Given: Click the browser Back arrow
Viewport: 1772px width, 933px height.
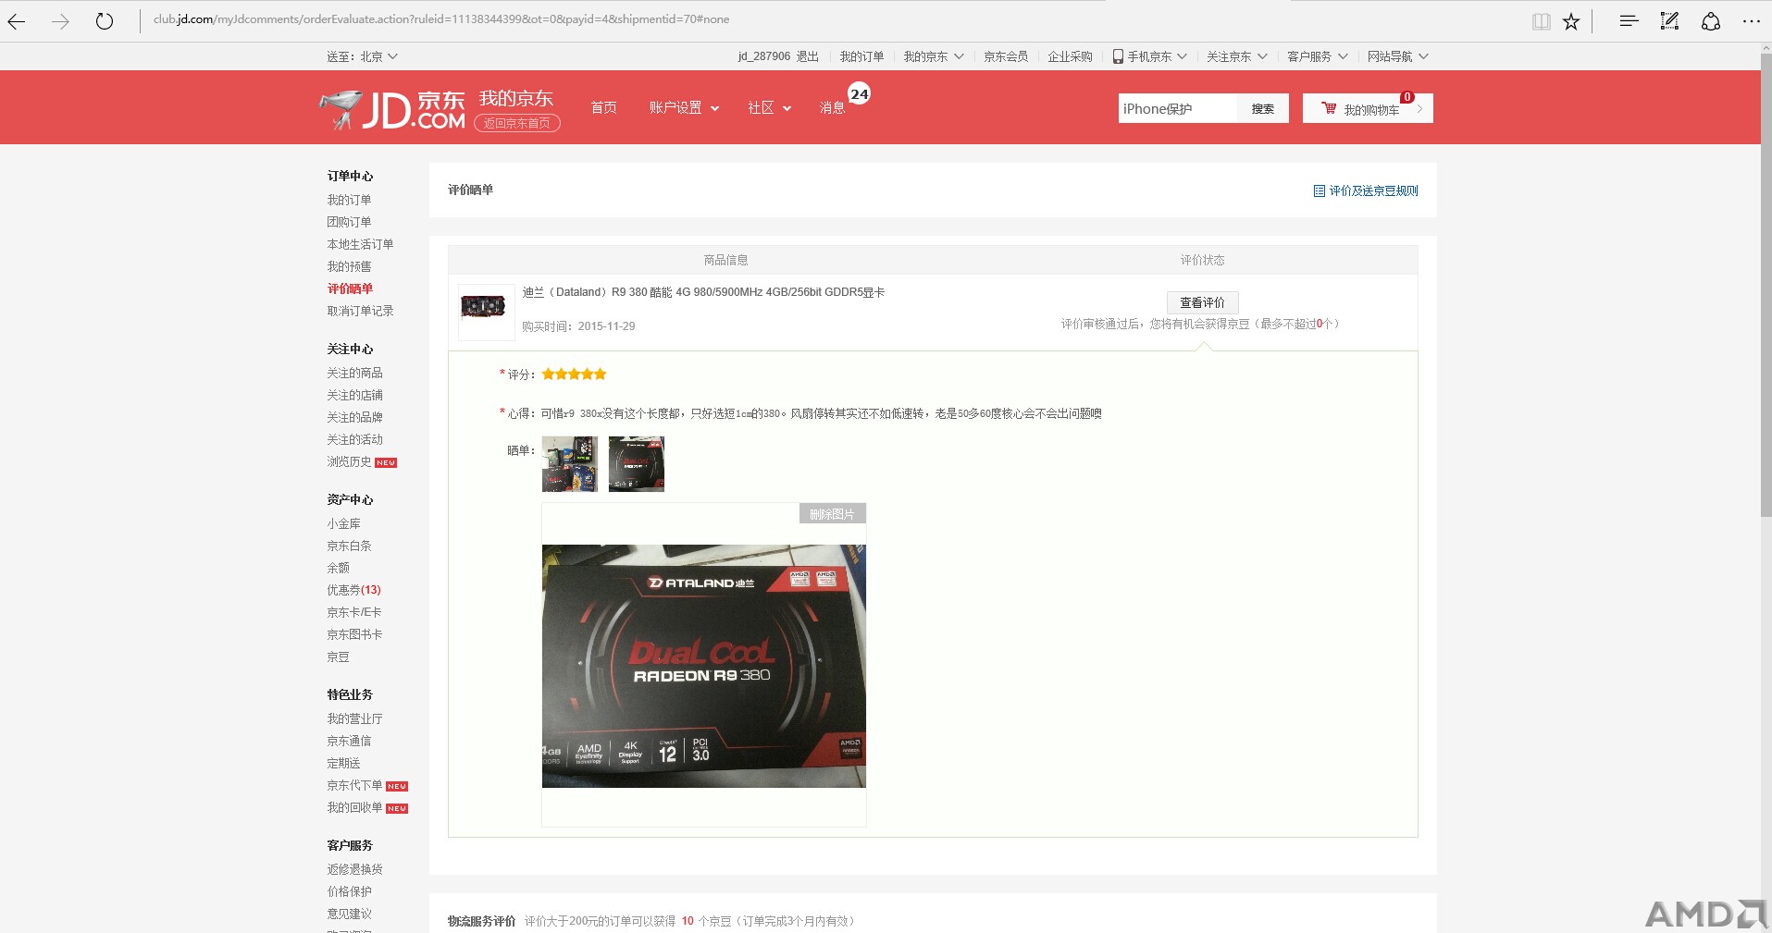Looking at the screenshot, I should (17, 21).
